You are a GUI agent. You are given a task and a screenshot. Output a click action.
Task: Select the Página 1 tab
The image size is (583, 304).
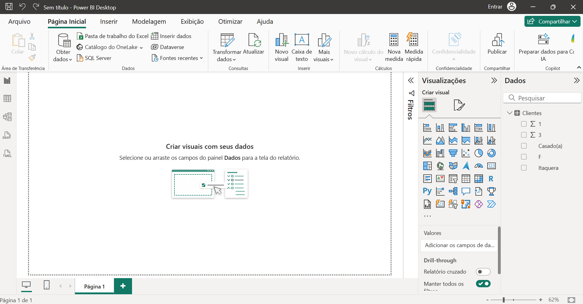pyautogui.click(x=94, y=286)
